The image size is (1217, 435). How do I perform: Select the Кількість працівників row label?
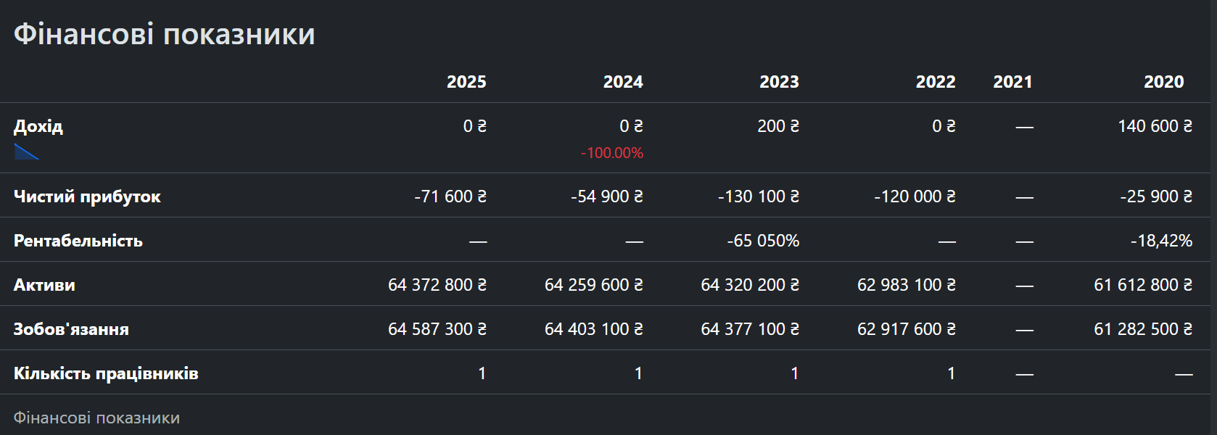click(x=106, y=373)
